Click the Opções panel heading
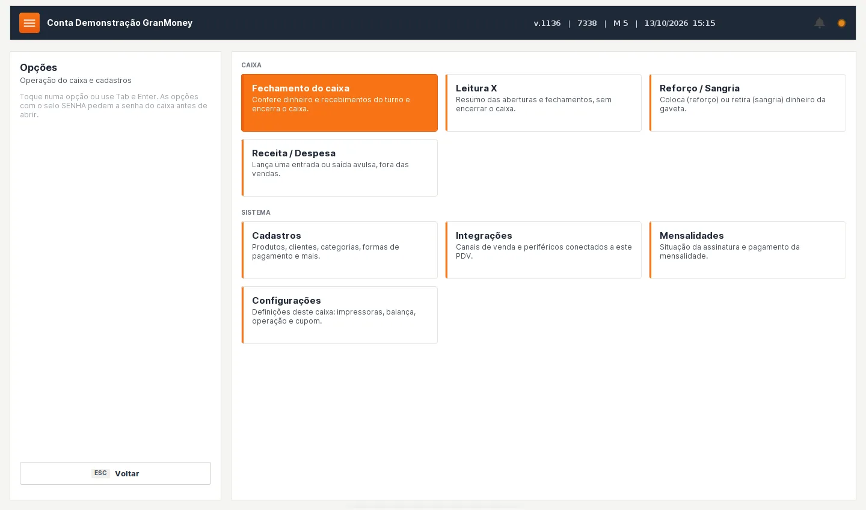 point(38,67)
